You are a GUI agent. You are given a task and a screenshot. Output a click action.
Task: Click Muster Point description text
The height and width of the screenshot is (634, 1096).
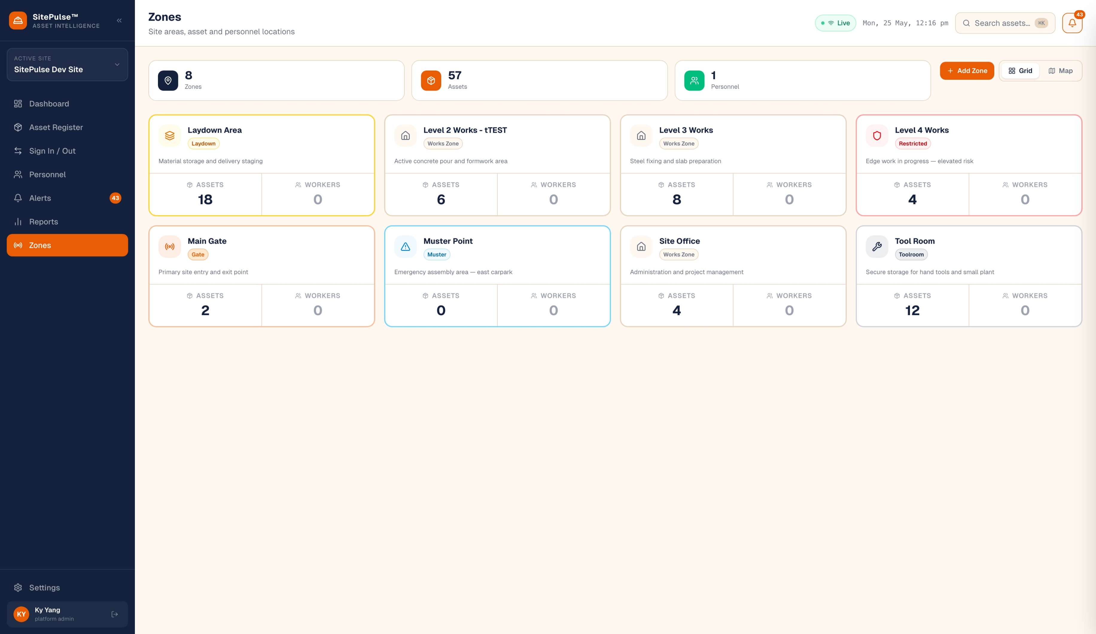pos(453,272)
